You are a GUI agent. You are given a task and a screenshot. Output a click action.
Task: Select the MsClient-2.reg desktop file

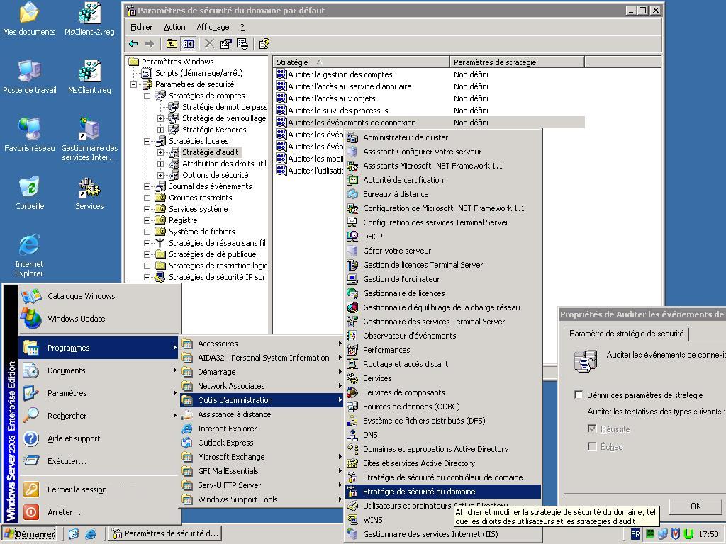pos(89,19)
